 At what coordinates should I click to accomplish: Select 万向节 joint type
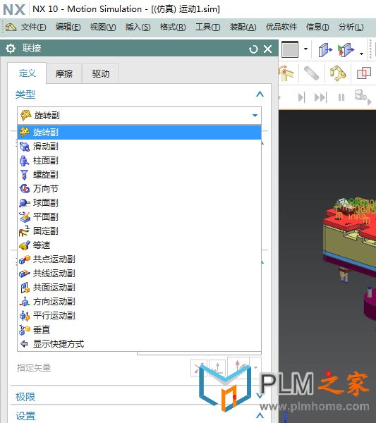(x=139, y=188)
